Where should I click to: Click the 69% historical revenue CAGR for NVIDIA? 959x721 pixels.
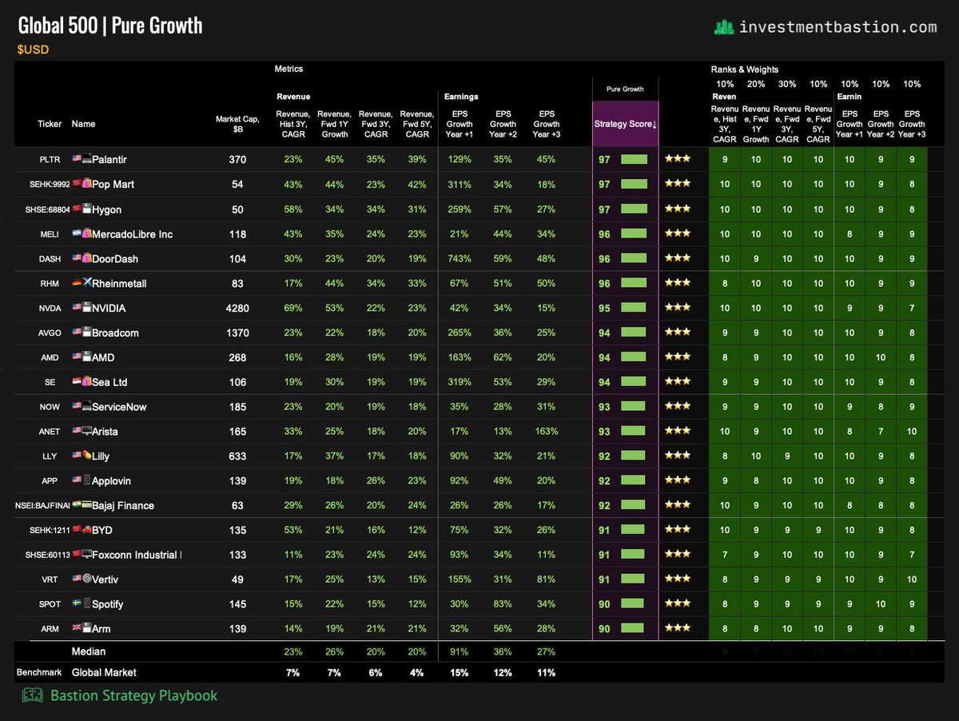point(293,309)
